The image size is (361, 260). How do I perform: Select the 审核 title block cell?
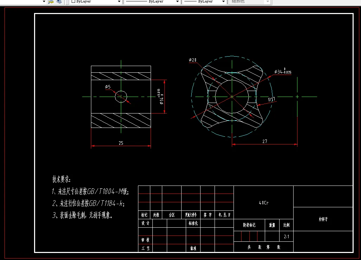[145, 240]
